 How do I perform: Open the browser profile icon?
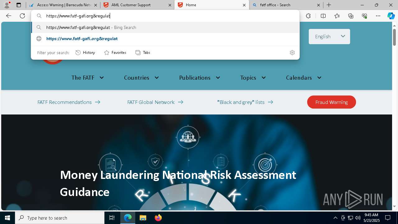pyautogui.click(x=7, y=5)
